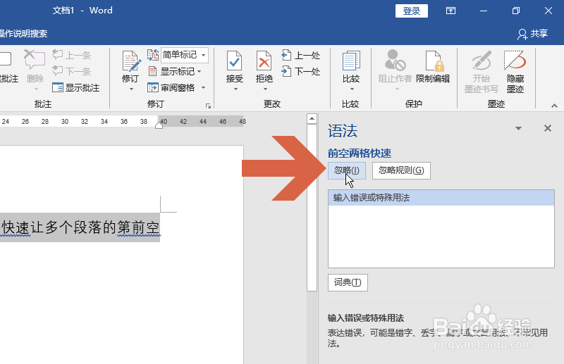Open the 修订 dropdown arrow below icon

[131, 89]
